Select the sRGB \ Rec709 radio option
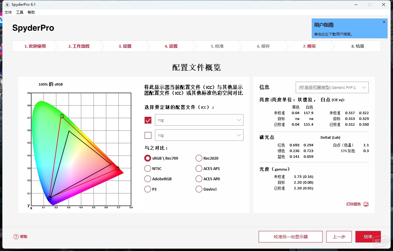Viewport: 393px width, 251px height. click(148, 158)
